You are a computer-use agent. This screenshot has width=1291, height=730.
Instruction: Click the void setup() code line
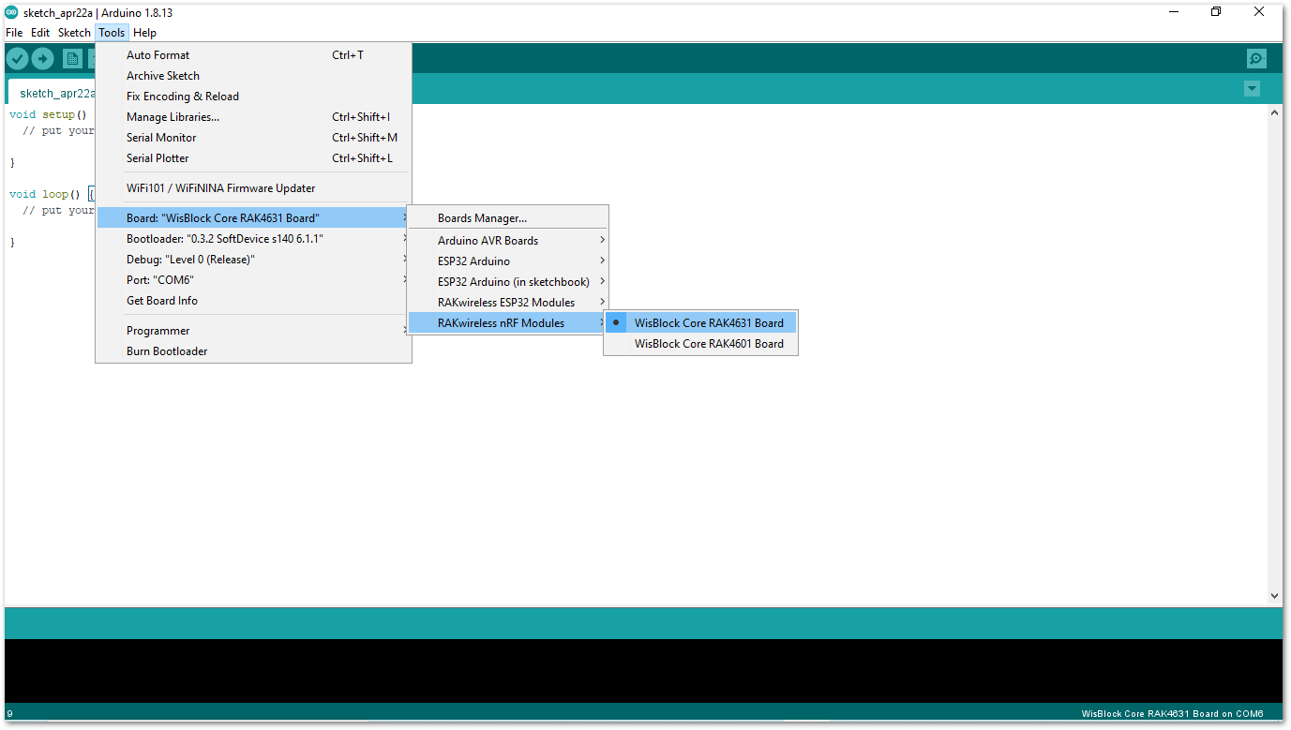click(48, 115)
